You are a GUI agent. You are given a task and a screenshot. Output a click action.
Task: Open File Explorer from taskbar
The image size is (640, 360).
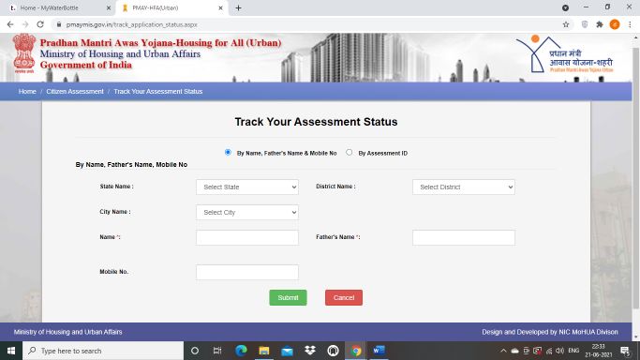coord(264,351)
